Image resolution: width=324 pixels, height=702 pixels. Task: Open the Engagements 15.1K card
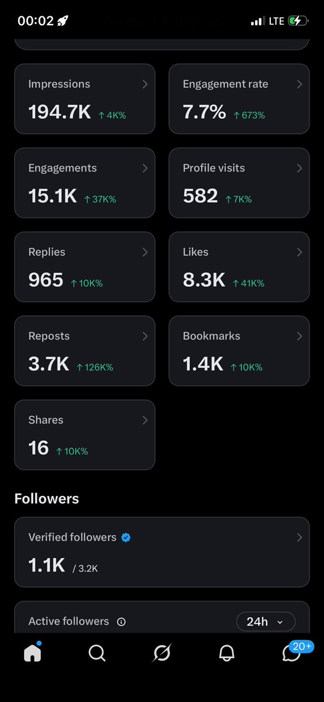click(x=85, y=183)
